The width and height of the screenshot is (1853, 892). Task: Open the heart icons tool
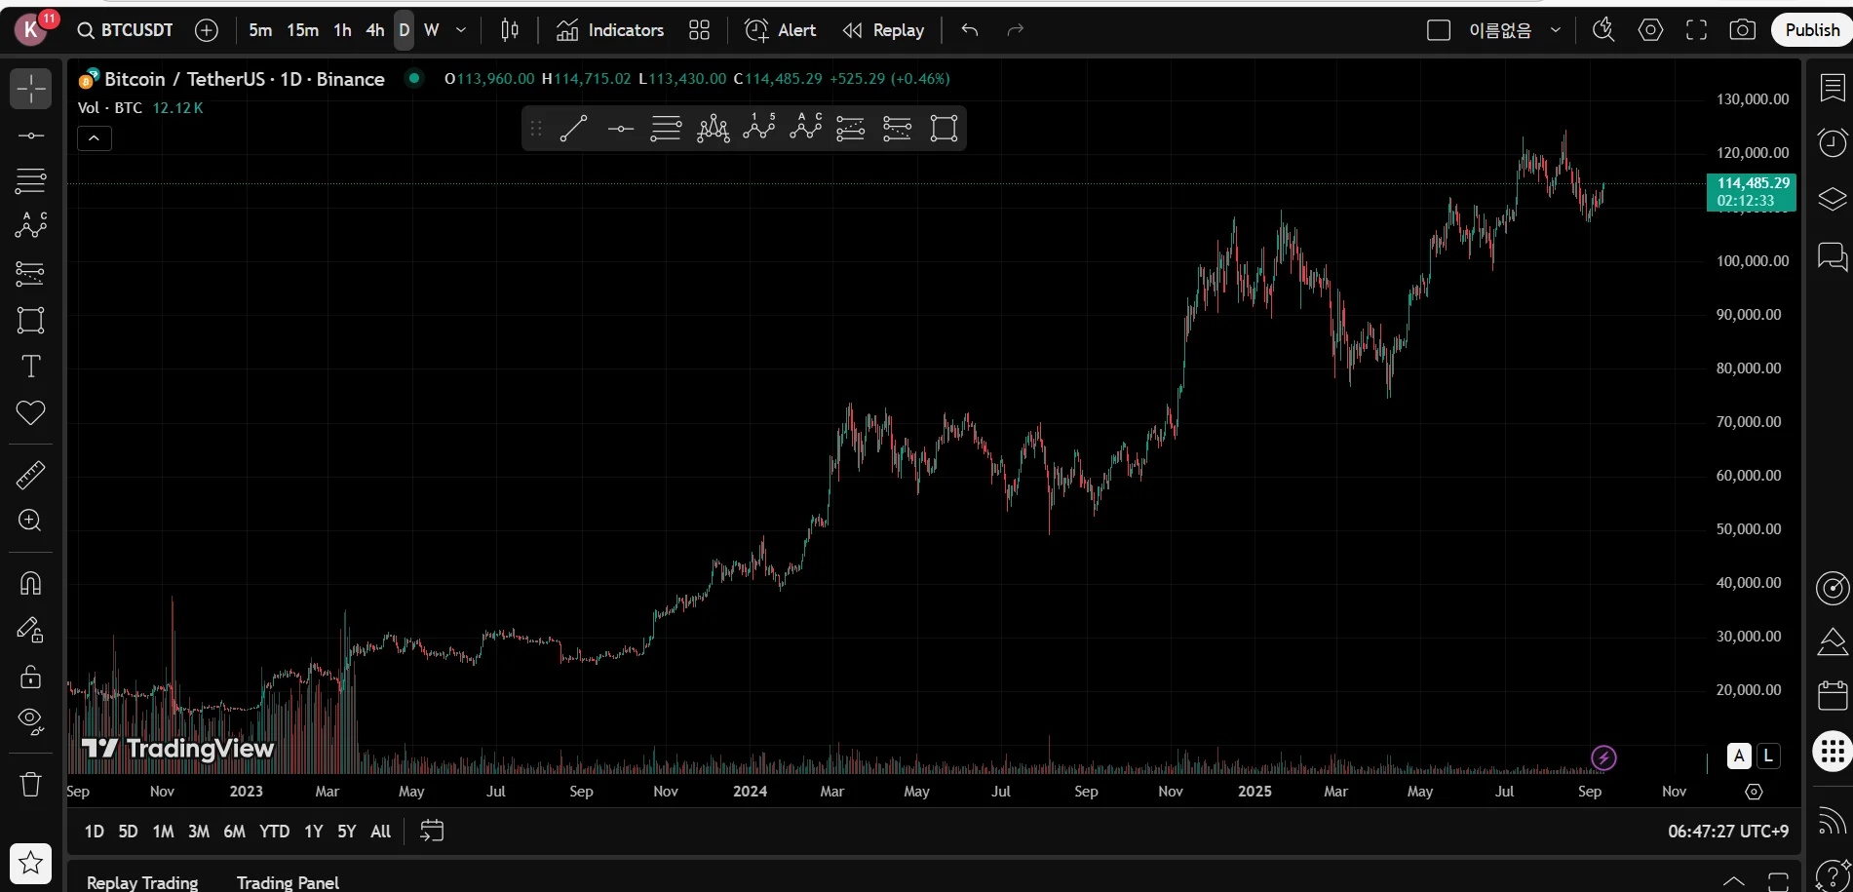31,413
